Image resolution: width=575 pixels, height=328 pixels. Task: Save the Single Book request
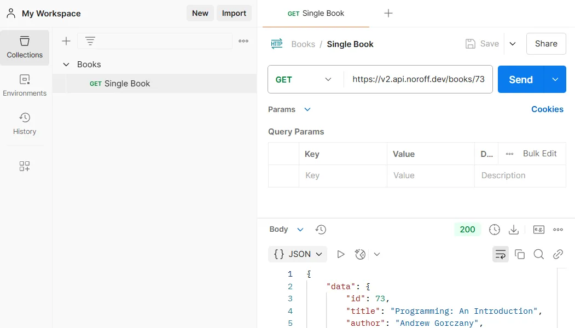pos(482,44)
